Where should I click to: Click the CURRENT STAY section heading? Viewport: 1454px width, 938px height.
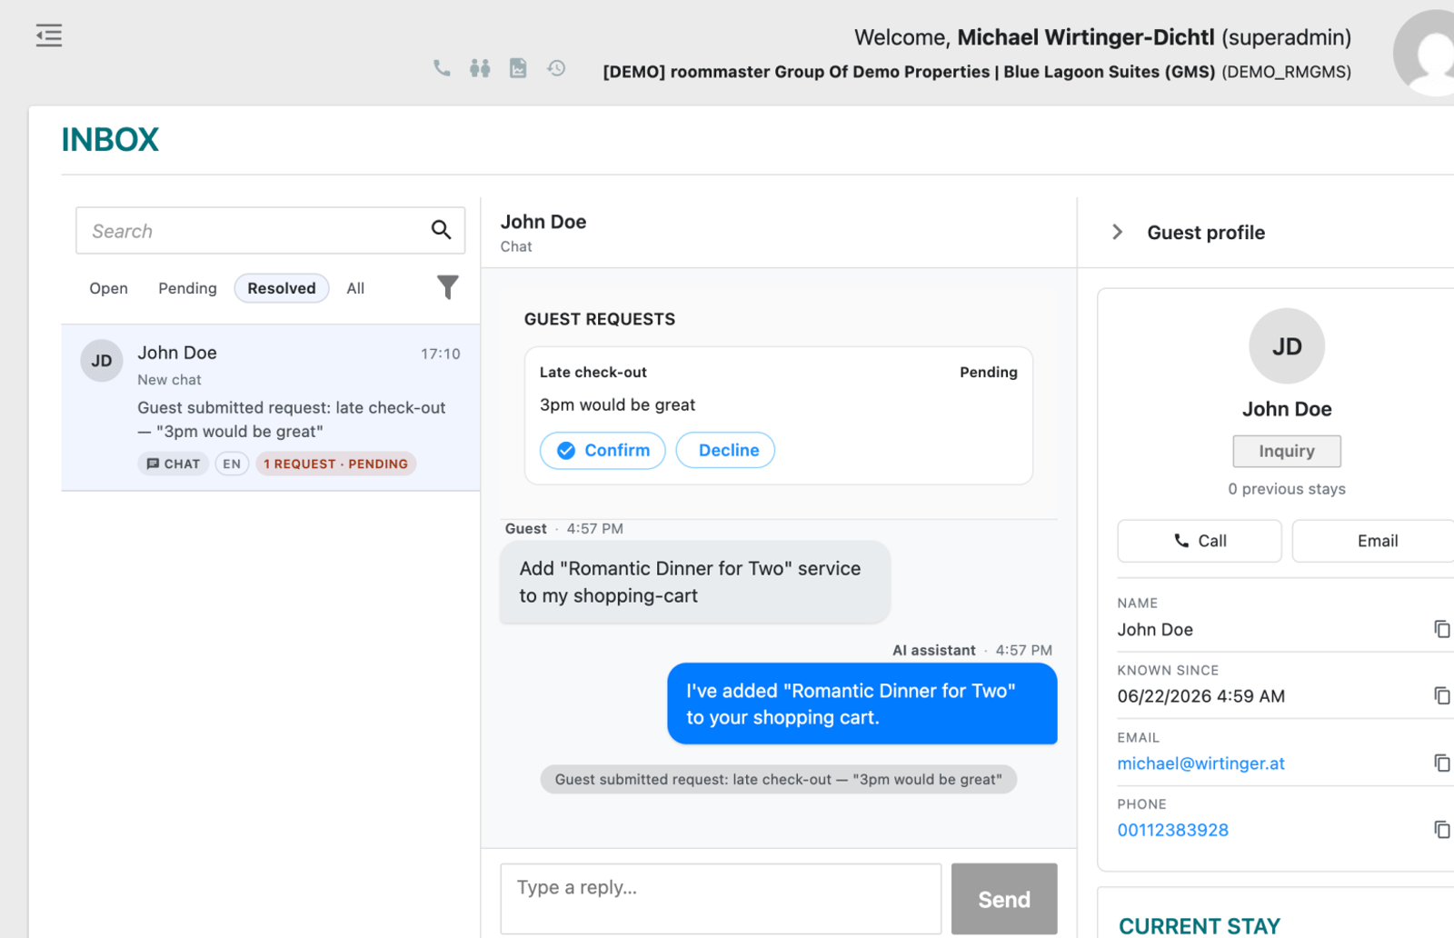1200,926
